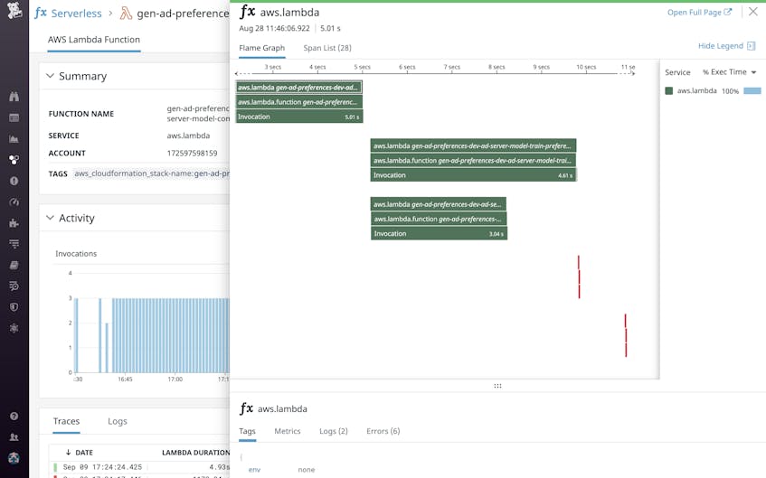The height and width of the screenshot is (478, 766).
Task: Select the 4.61 s Invocation span
Action: (473, 174)
